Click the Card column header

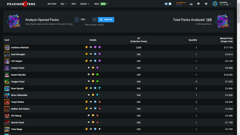pos(7,40)
